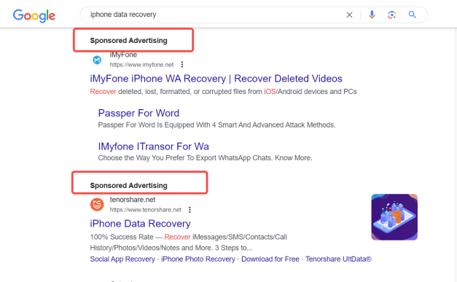This screenshot has width=457, height=282.
Task: Click the Download for Free link
Action: click(270, 259)
